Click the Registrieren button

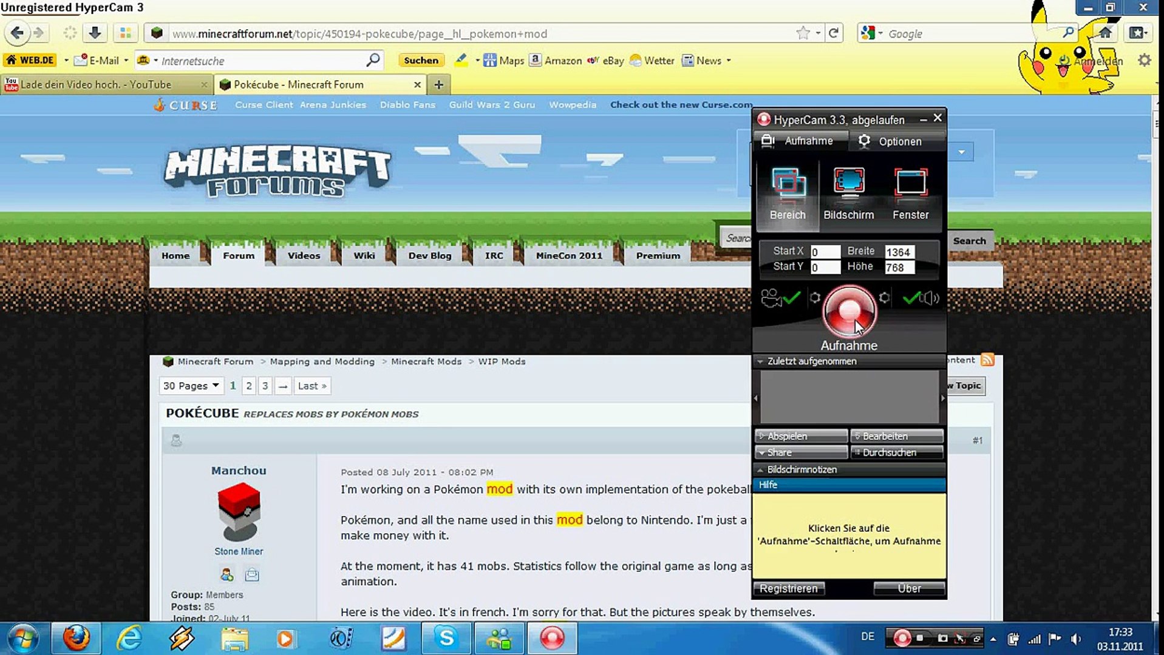tap(789, 588)
